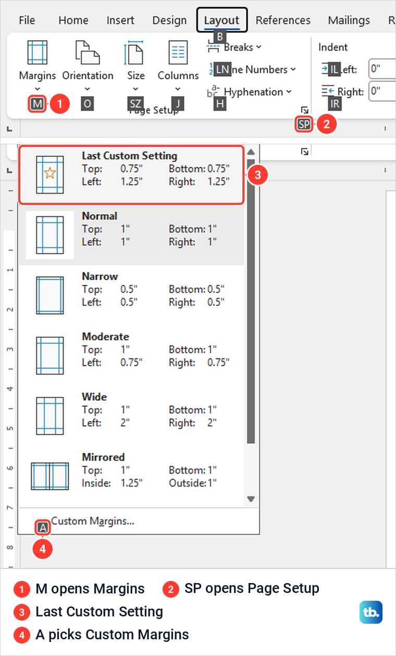
Task: Click the Indent Right icon
Action: click(329, 91)
